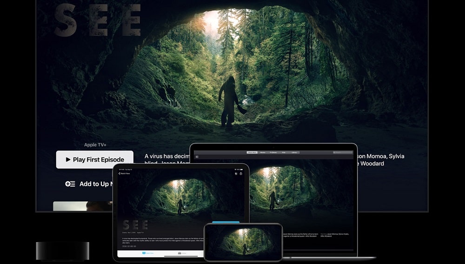Click the show description paragraph on the iPad

click(x=163, y=241)
